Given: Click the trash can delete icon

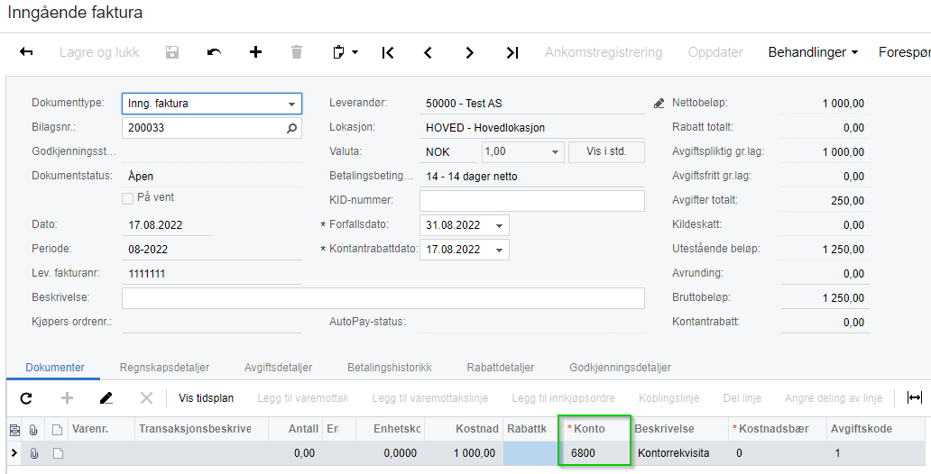Looking at the screenshot, I should click(297, 52).
